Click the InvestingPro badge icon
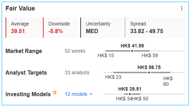191x107 pixels. [54, 93]
